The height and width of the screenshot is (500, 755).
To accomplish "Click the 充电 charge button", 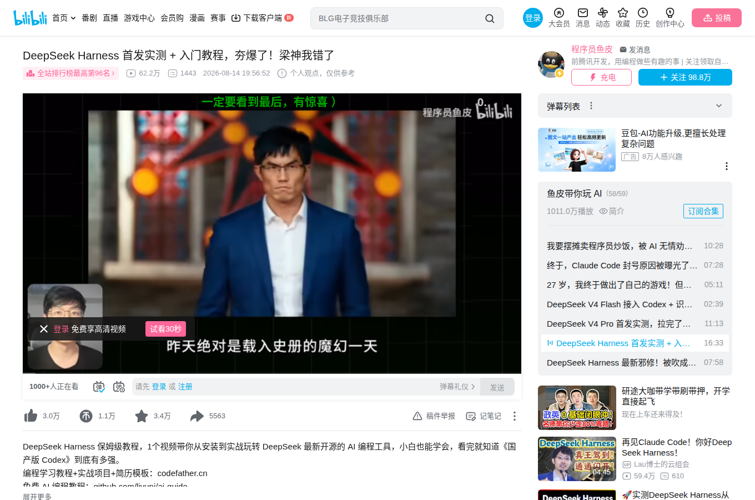I will point(601,77).
